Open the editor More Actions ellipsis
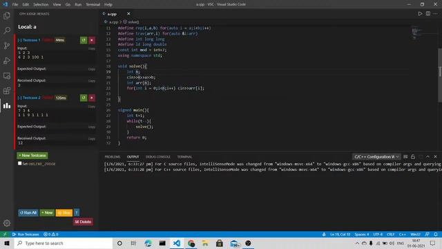This screenshot has width=442, height=249. click(436, 14)
